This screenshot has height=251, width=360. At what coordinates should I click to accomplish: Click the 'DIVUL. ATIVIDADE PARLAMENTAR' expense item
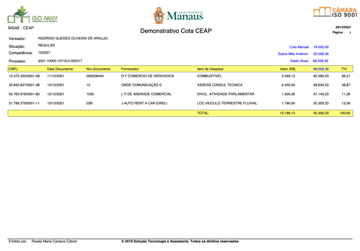pyautogui.click(x=226, y=94)
